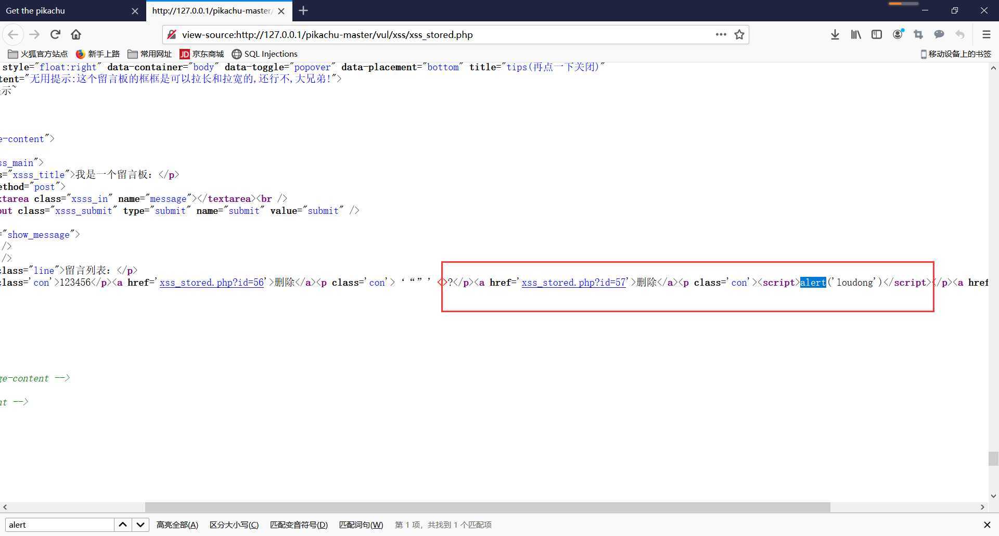The image size is (999, 536).
Task: Toggle 区分大小写 match case
Action: (x=234, y=525)
